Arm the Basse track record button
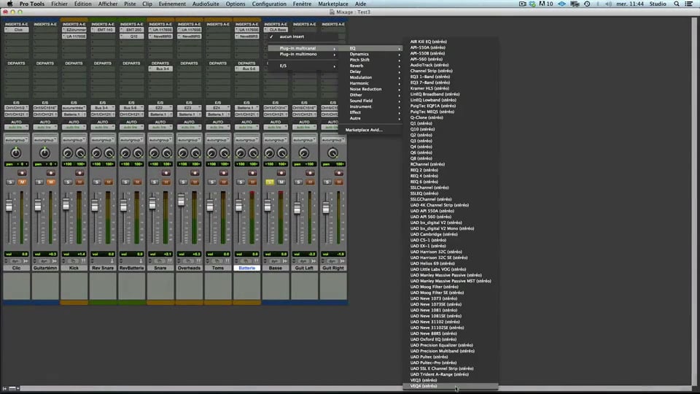700x394 pixels. (x=281, y=173)
